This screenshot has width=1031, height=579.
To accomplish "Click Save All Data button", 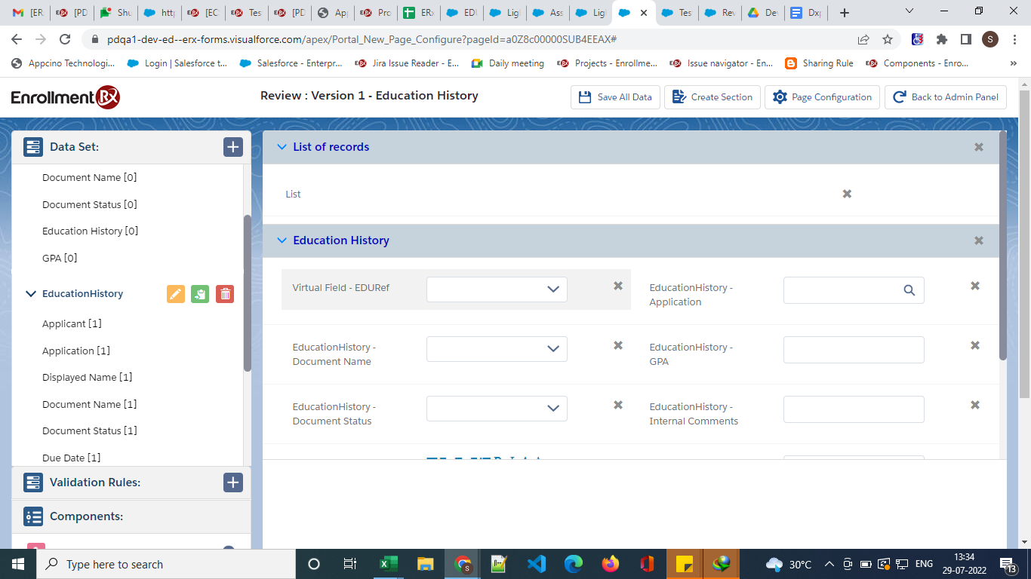I will (x=615, y=97).
